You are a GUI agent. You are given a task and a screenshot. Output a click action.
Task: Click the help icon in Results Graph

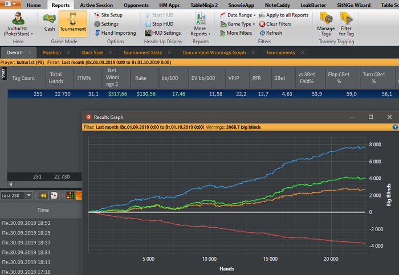coord(395,128)
